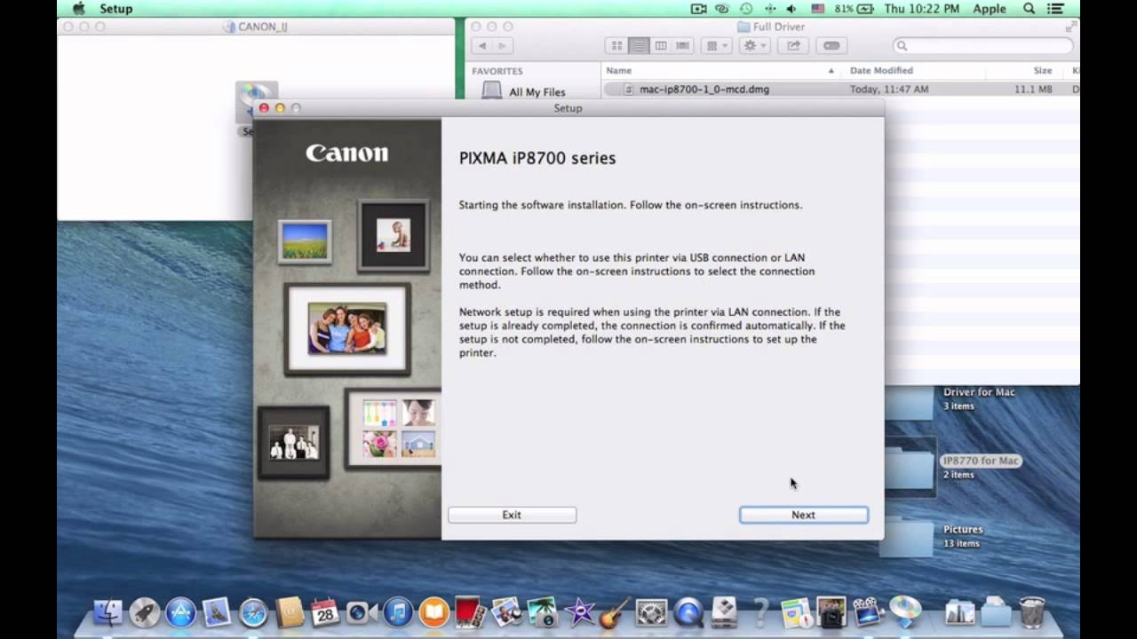Click the screen recording menu bar icon

point(699,9)
